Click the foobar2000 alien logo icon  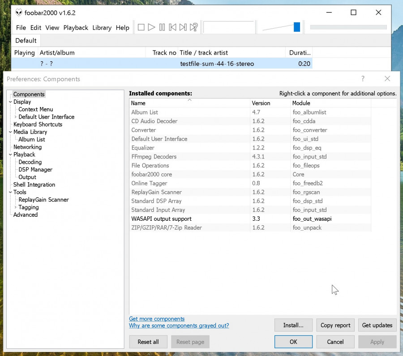coord(19,13)
